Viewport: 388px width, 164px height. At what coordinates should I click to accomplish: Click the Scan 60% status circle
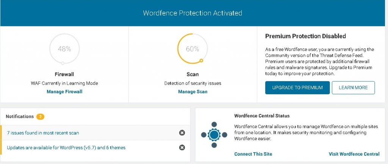[x=192, y=49]
